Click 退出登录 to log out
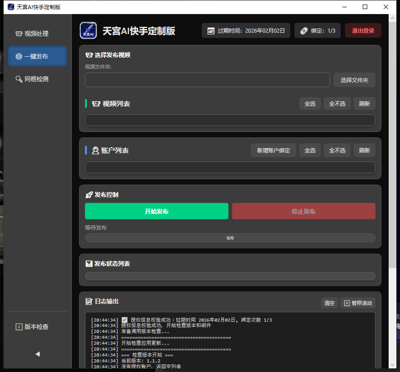This screenshot has height=372, width=400. pyautogui.click(x=363, y=30)
